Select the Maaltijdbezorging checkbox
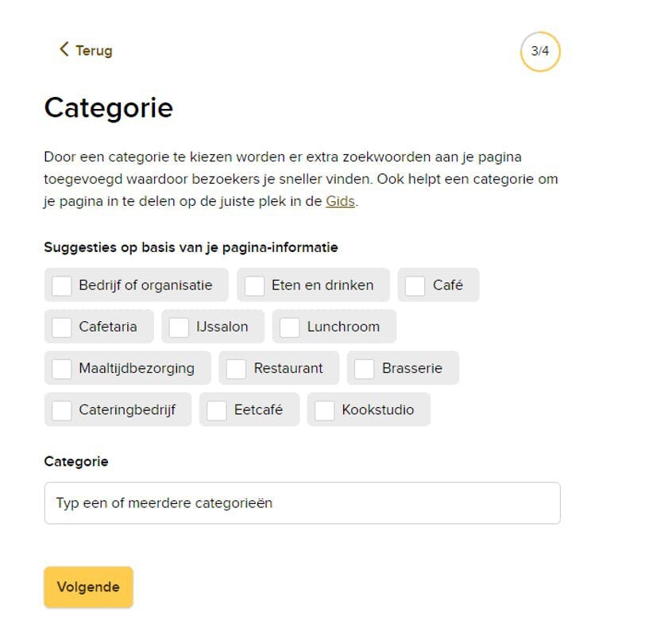 [x=62, y=369]
